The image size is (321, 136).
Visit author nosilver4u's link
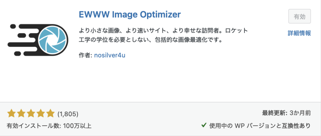(x=110, y=56)
